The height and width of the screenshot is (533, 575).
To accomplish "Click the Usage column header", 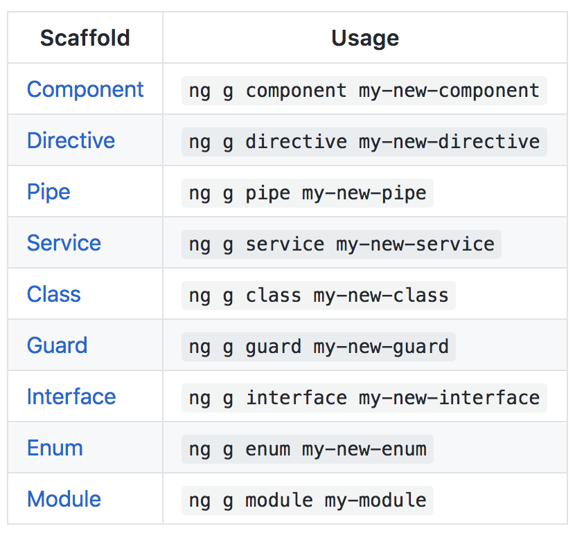I will tap(365, 38).
